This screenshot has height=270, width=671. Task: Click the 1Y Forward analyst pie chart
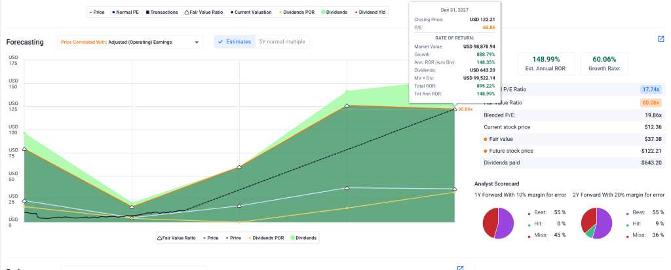click(x=498, y=223)
